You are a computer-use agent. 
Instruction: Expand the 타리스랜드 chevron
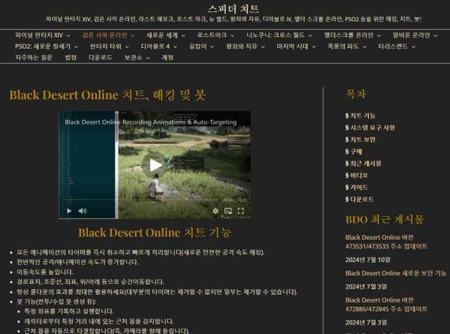[414, 47]
